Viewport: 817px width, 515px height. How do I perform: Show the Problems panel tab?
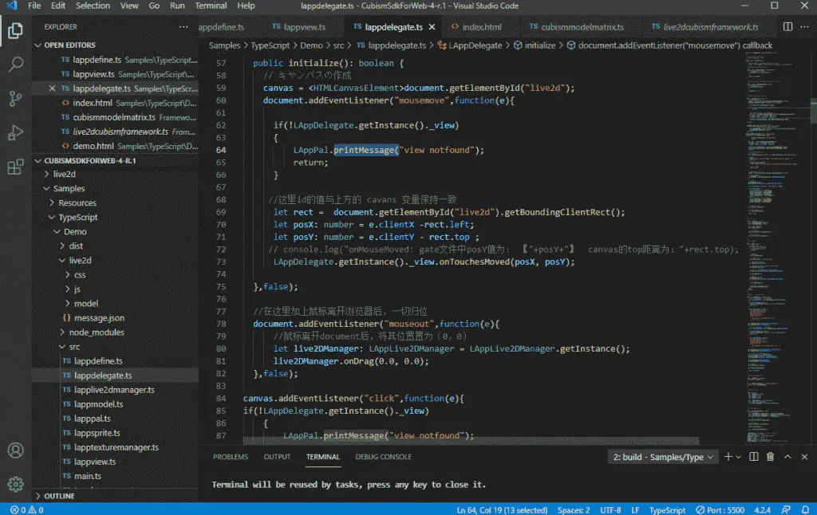pyautogui.click(x=231, y=457)
